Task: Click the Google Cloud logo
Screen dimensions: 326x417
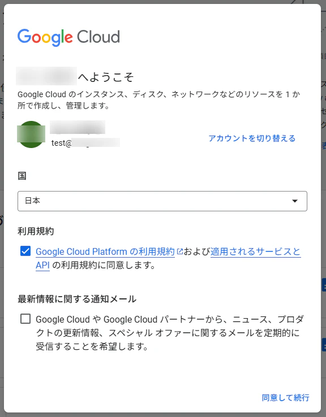Action: point(68,37)
